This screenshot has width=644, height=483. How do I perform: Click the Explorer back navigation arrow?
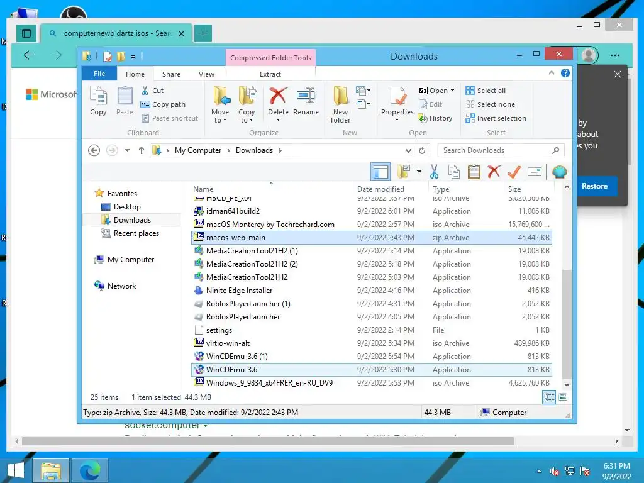click(94, 150)
